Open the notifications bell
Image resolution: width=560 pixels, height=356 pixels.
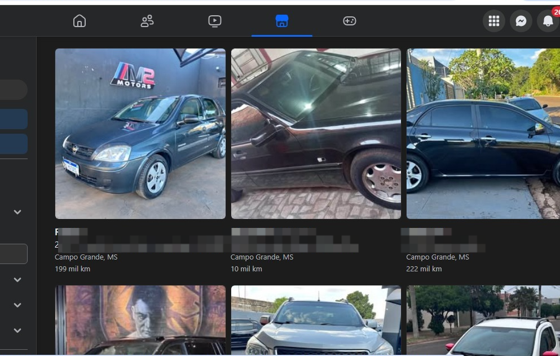click(x=548, y=21)
